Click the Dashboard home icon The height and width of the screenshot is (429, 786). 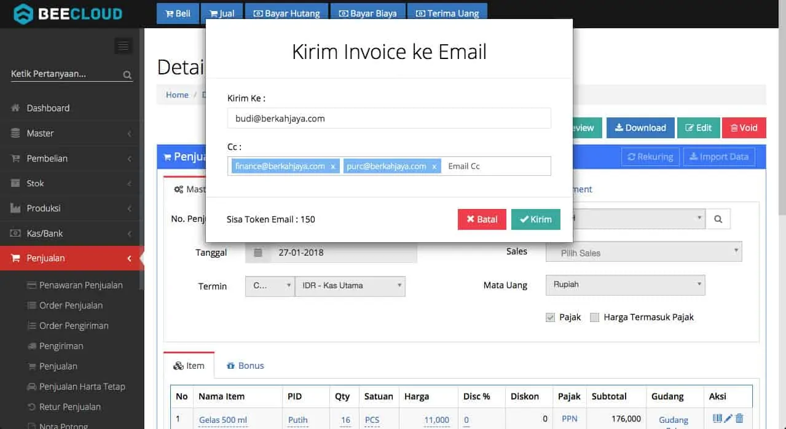coord(15,108)
